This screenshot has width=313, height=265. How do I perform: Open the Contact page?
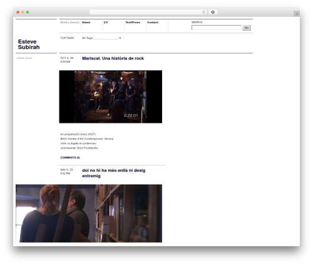point(153,23)
